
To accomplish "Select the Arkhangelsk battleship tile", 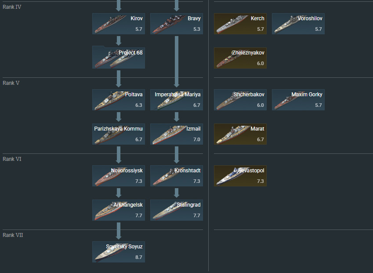I will [119, 210].
